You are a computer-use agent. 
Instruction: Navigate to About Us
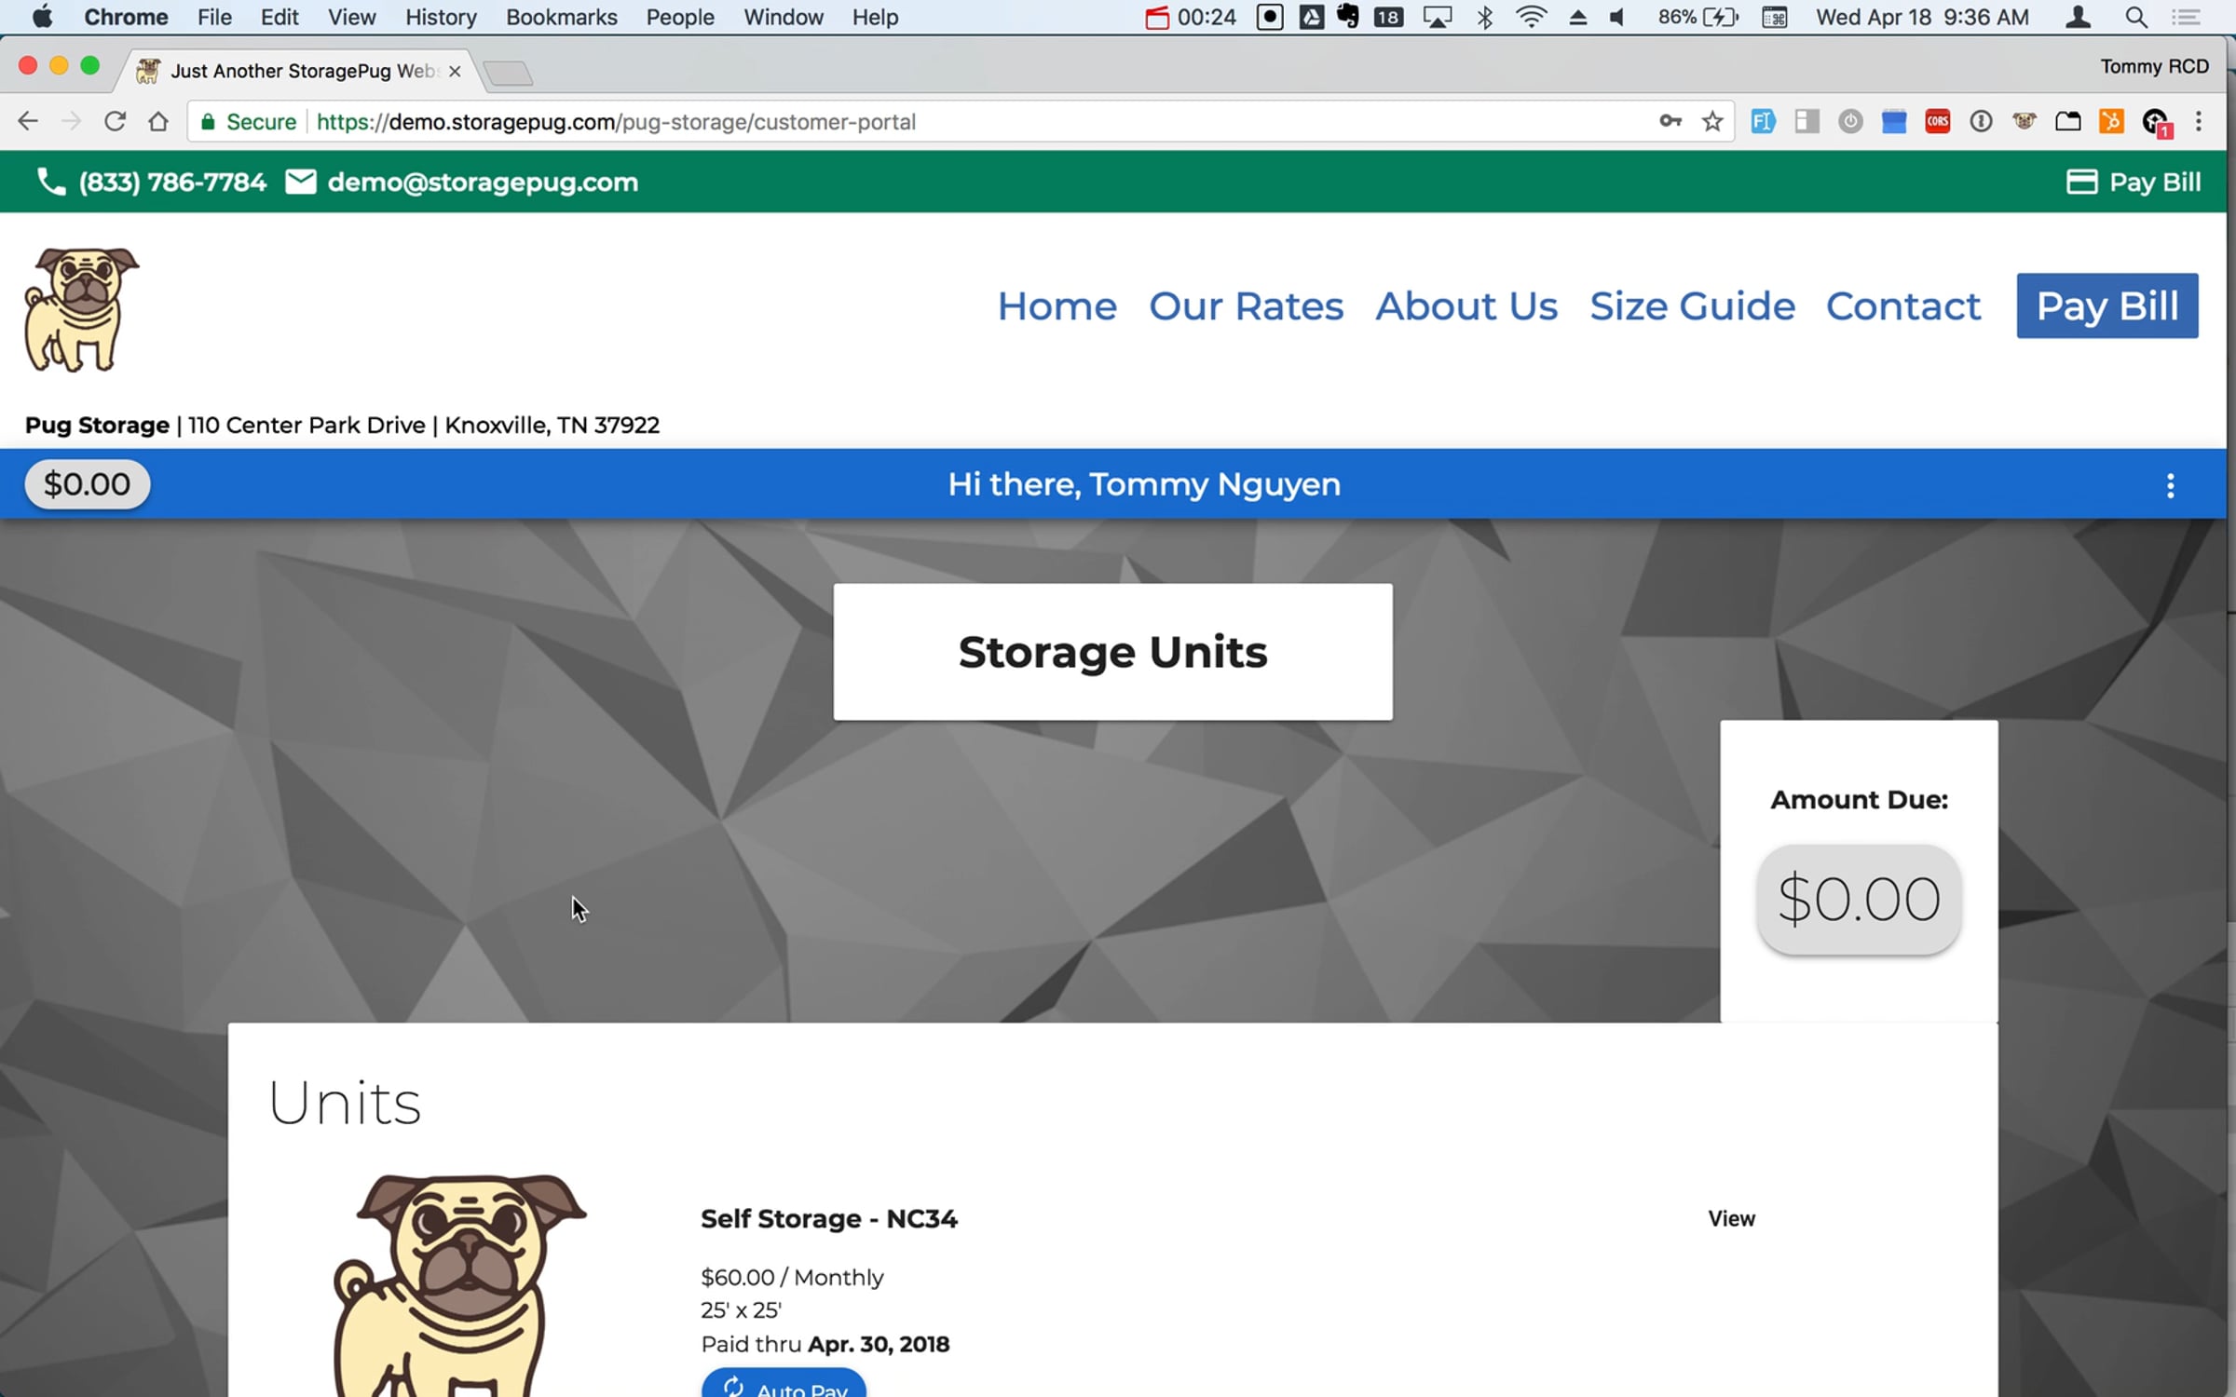point(1466,305)
